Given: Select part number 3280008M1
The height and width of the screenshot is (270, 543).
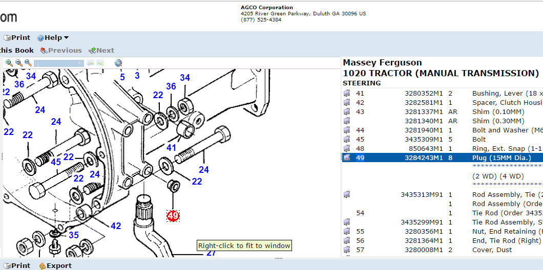Looking at the screenshot, I should coord(424,250).
